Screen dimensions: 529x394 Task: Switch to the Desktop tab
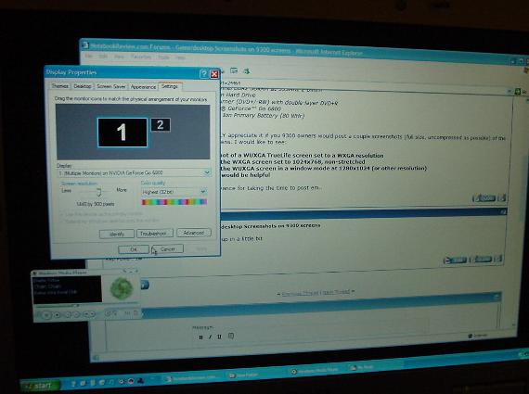click(83, 86)
